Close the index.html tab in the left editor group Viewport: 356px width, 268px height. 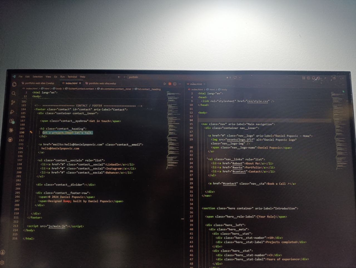pyautogui.click(x=80, y=83)
